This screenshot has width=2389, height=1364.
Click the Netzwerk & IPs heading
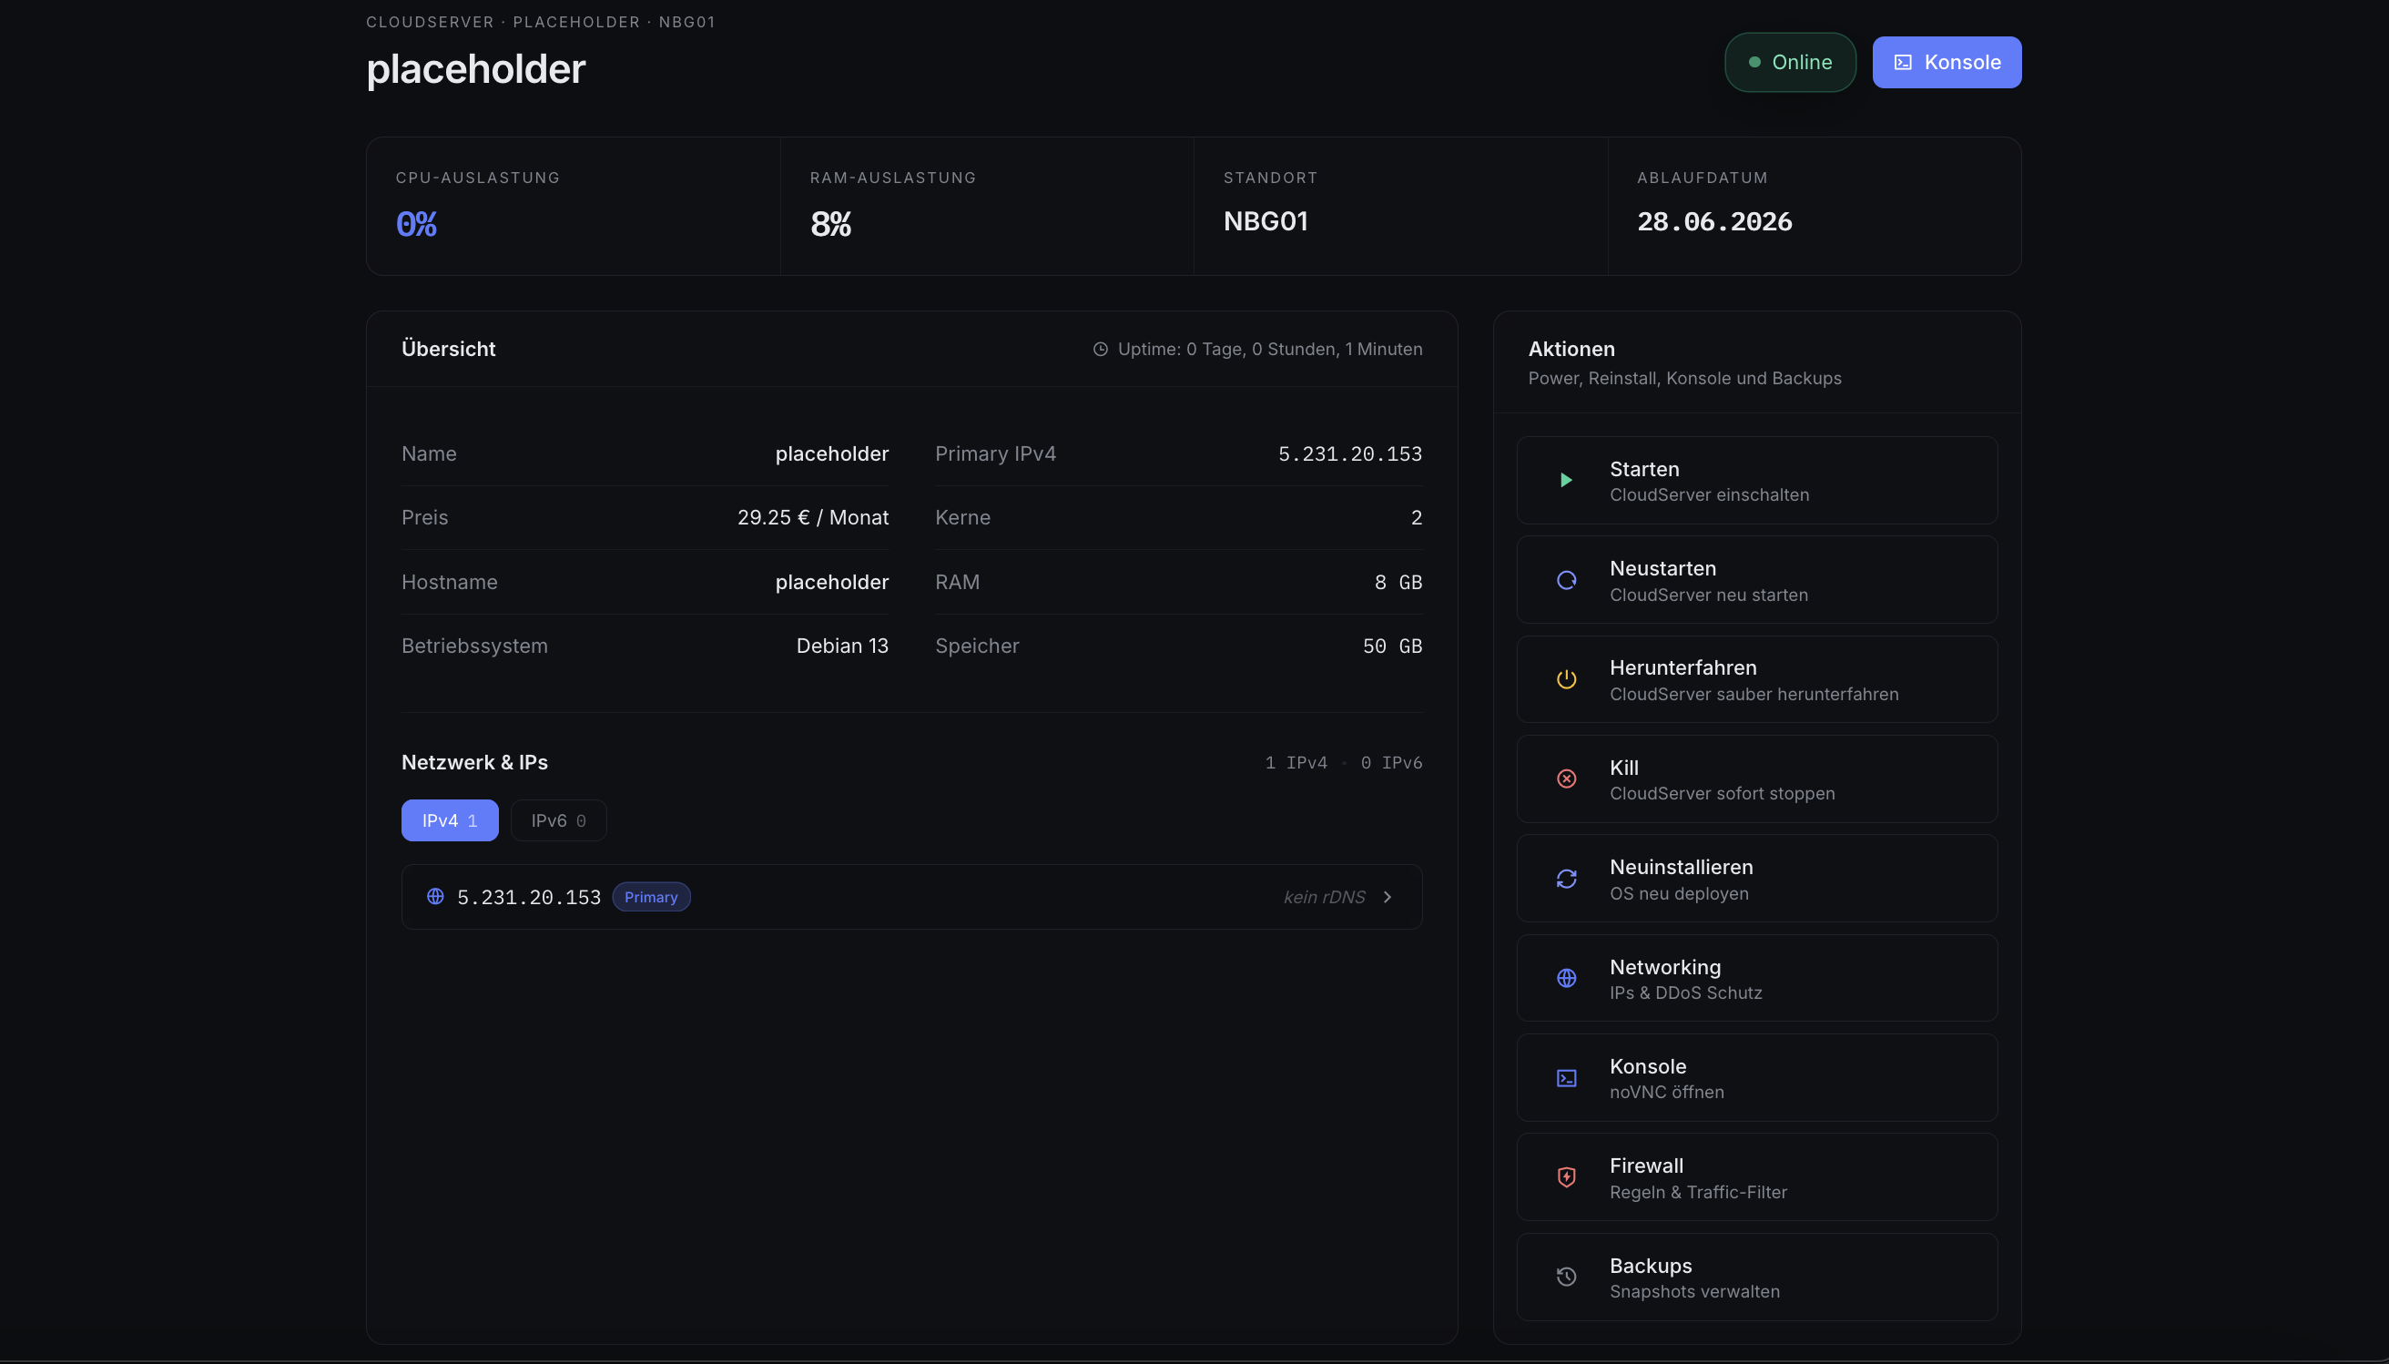[x=475, y=762]
